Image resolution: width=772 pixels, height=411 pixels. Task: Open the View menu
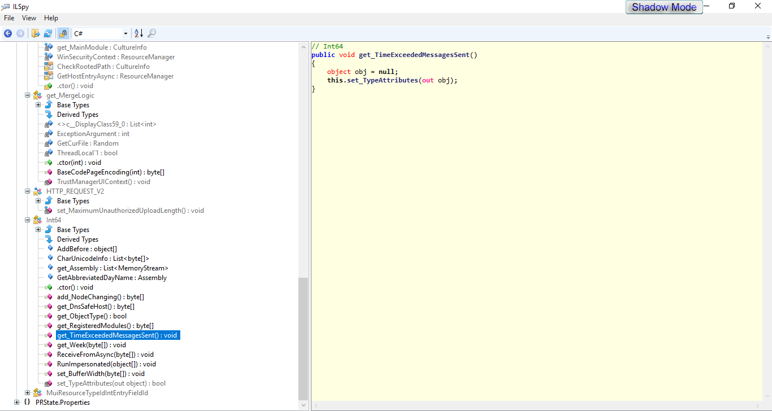pyautogui.click(x=29, y=18)
